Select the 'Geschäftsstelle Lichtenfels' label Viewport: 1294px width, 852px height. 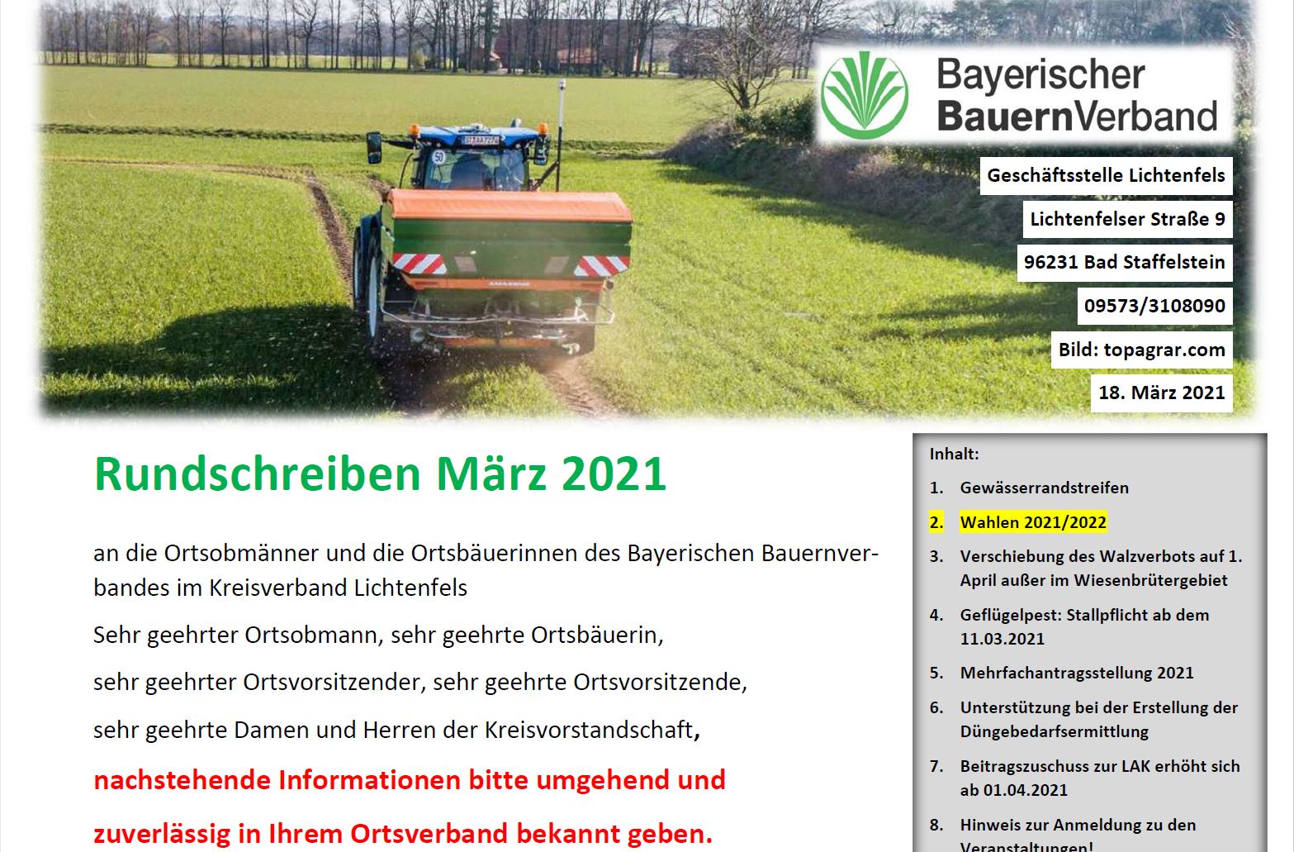(x=1106, y=175)
